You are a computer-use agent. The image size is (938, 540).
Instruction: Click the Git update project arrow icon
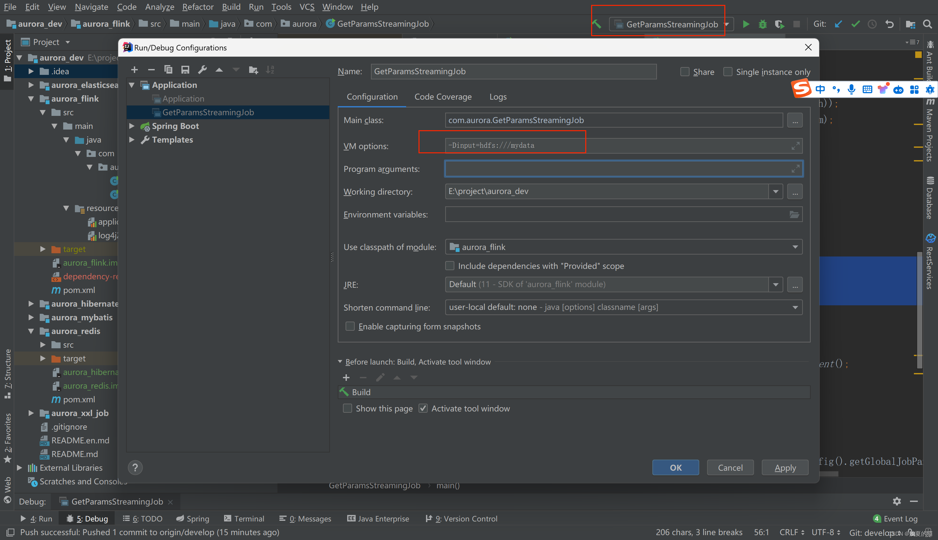[x=838, y=24]
